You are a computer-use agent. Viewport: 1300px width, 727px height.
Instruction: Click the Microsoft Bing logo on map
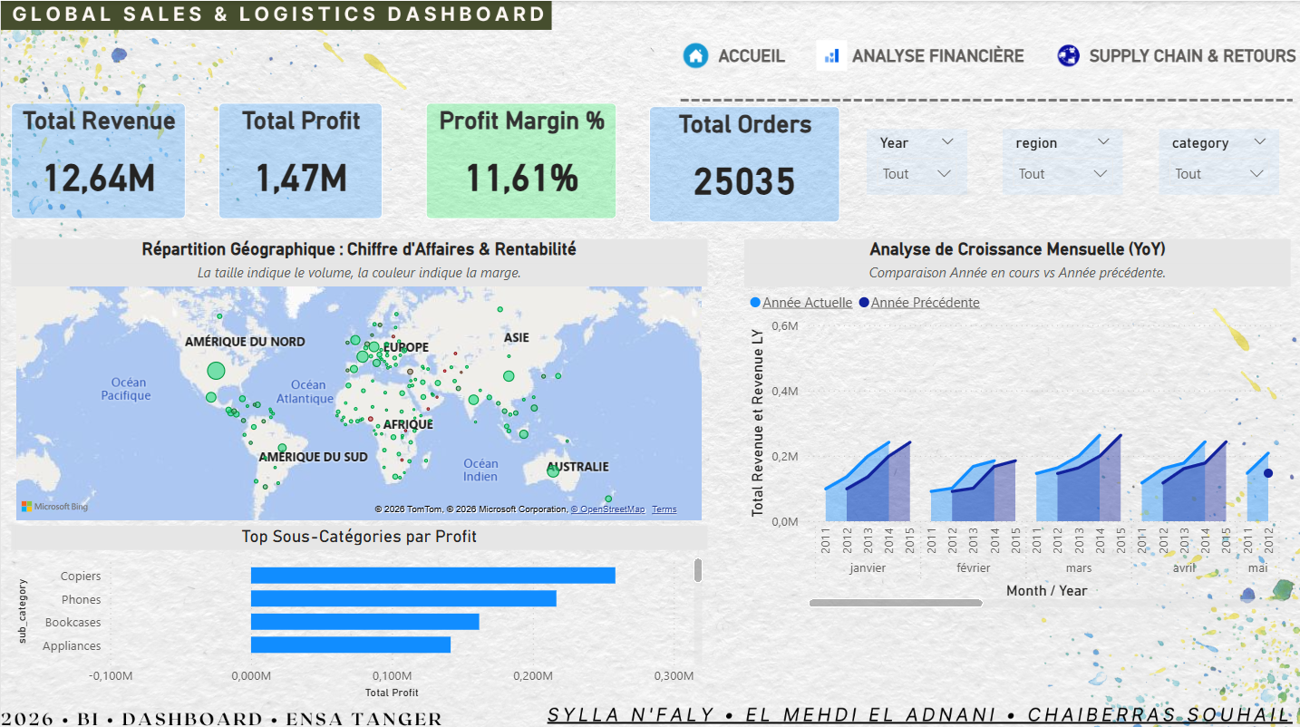point(54,507)
